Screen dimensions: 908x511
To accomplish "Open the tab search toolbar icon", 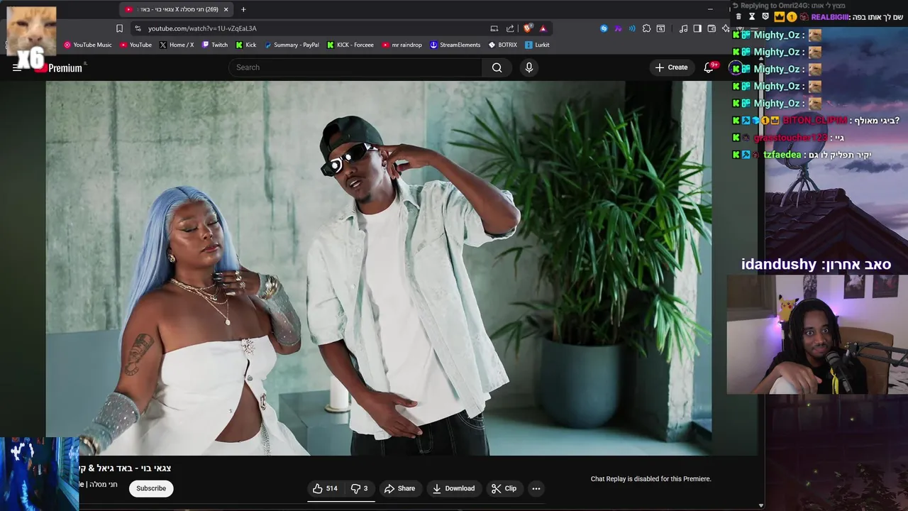I will coord(660,28).
